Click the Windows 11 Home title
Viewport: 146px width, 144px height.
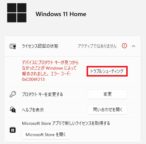click(61, 14)
